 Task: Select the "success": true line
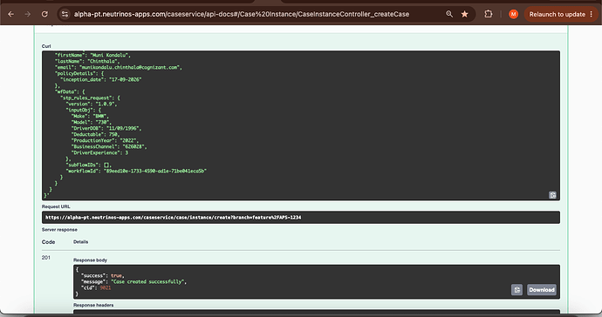click(102, 275)
